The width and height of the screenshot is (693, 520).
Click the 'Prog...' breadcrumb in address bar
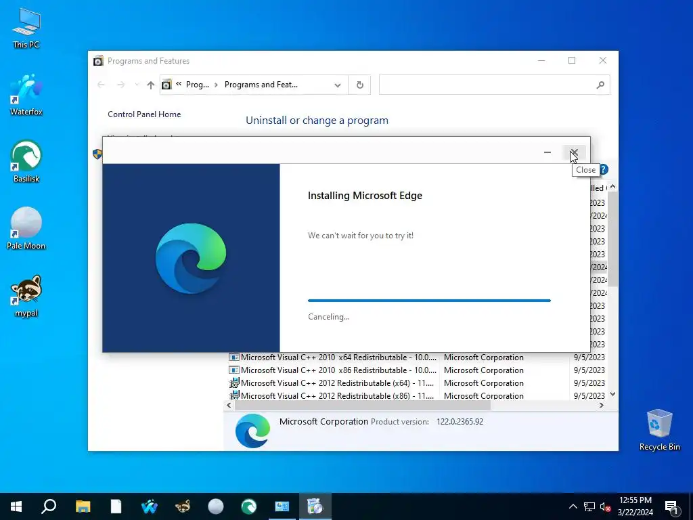(197, 85)
